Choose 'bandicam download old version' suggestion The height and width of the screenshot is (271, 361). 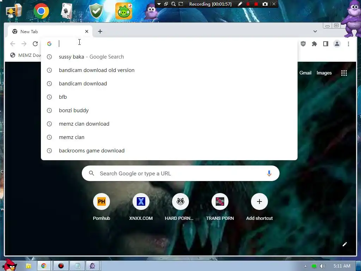(x=169, y=70)
